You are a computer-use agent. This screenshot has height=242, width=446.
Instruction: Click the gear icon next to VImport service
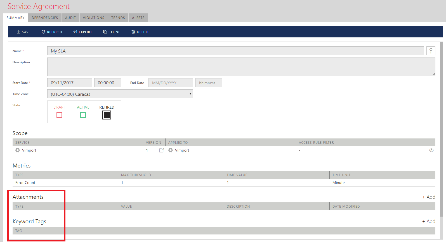18,150
